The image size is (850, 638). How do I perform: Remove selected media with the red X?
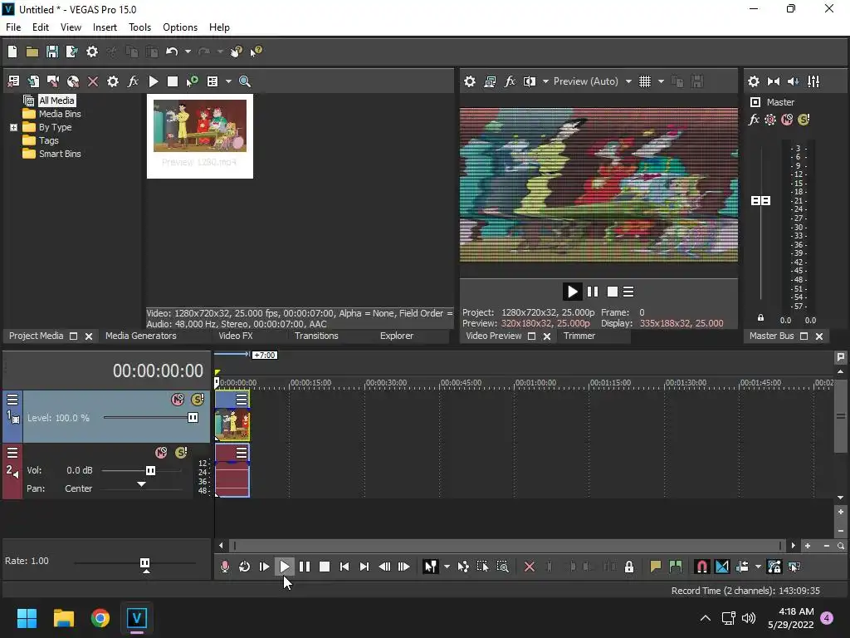(x=93, y=81)
